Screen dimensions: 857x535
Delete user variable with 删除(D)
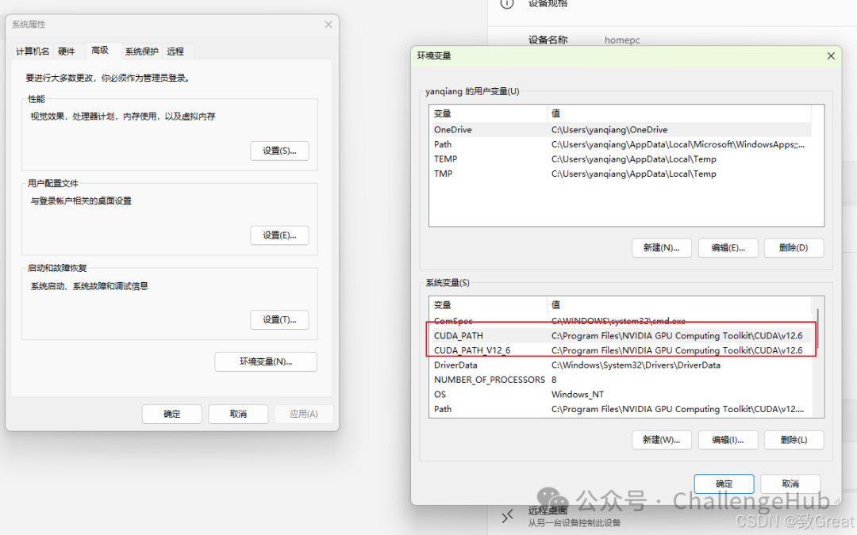[x=794, y=248]
